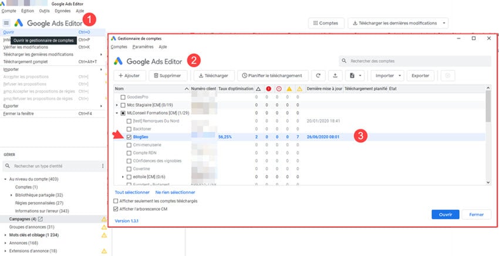
Task: Maximize the Gestionnaire de comptes window
Action: point(474,39)
